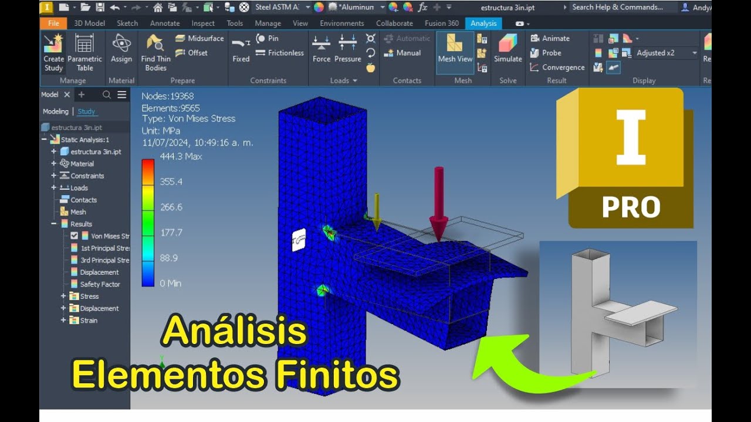This screenshot has height=422, width=751.
Task: Select the Mesh tree item
Action: click(x=73, y=212)
